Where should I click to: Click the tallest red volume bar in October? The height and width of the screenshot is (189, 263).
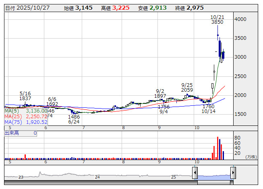[x=217, y=148]
